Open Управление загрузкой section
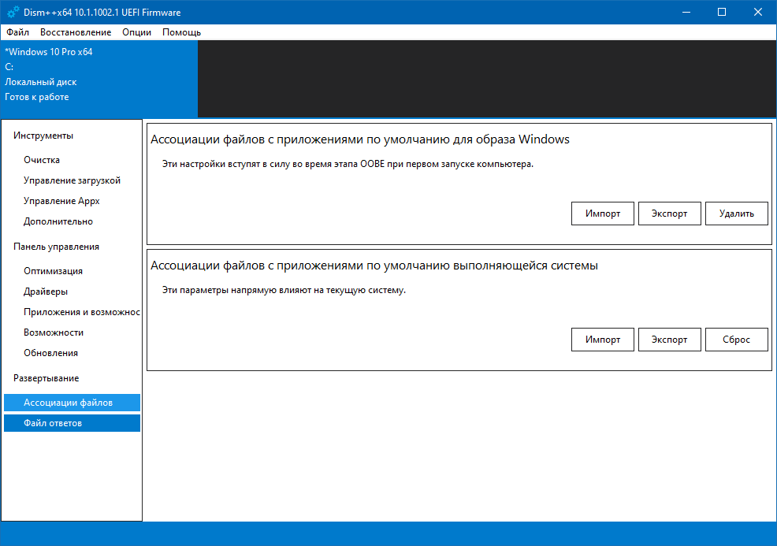The height and width of the screenshot is (546, 777). coord(72,180)
